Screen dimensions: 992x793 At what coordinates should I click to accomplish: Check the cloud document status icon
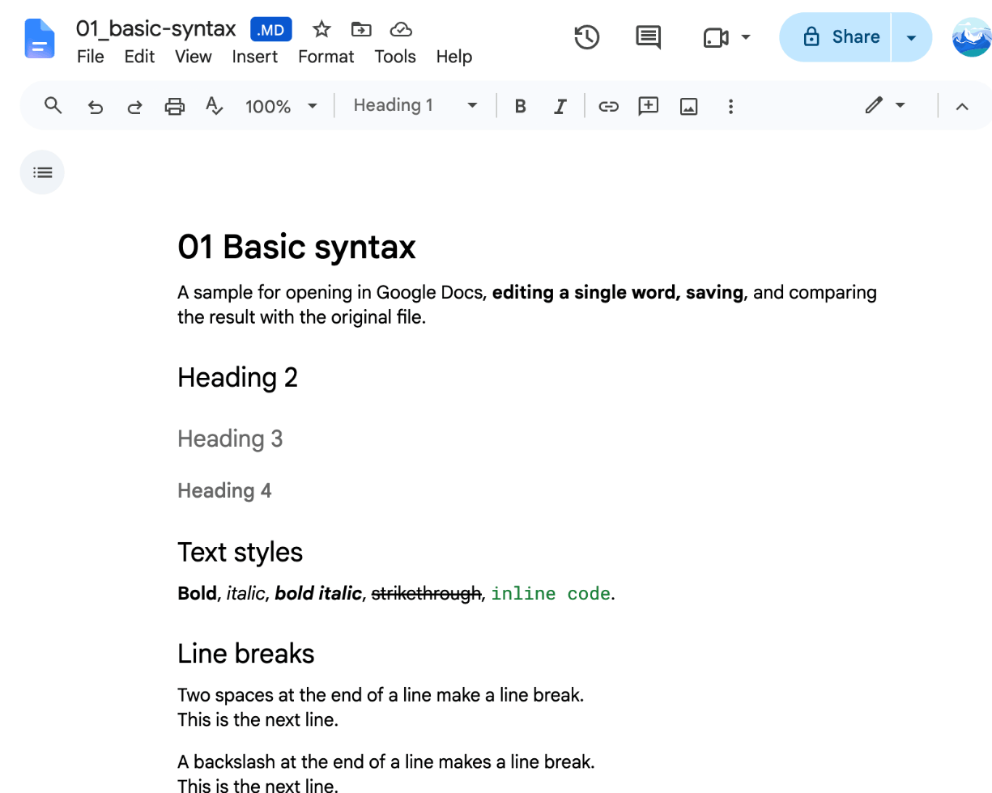pyautogui.click(x=401, y=30)
